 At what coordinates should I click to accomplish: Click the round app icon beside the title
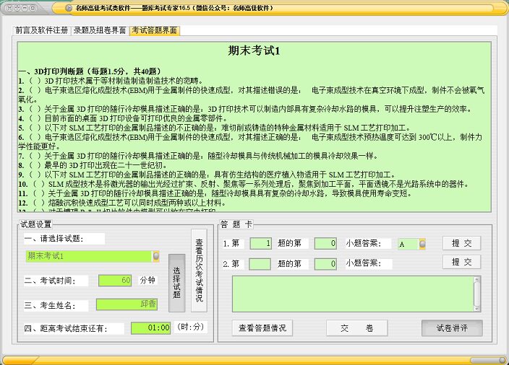69,8
